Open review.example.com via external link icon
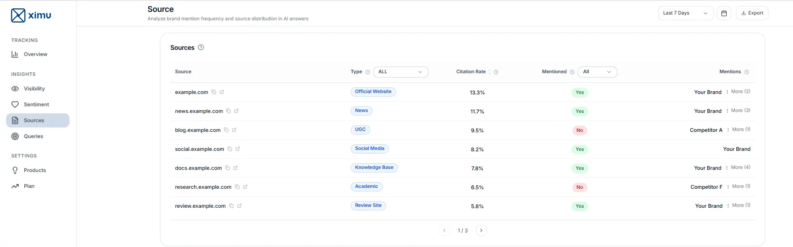793x247 pixels. 239,206
